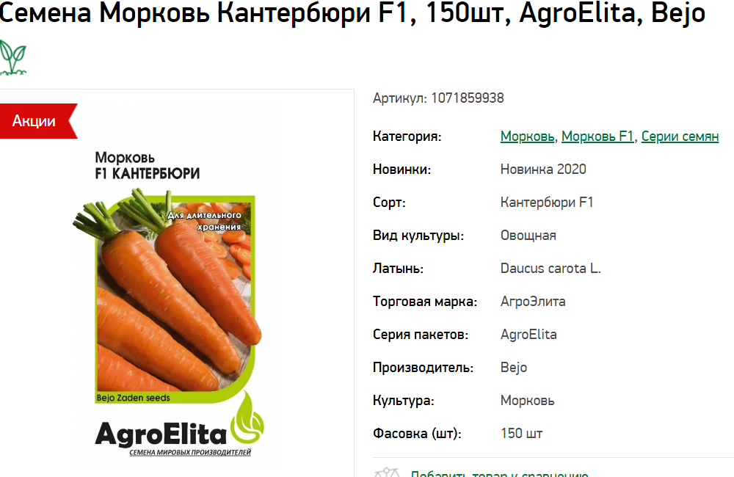Click the 150 шт packaging value
Screen dimensions: 734x477
click(521, 434)
